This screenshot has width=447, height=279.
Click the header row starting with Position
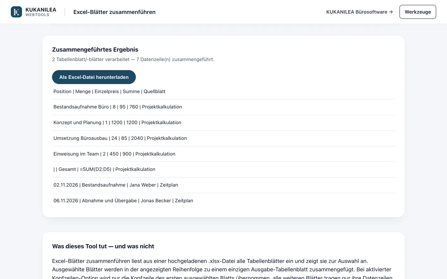[223, 91]
